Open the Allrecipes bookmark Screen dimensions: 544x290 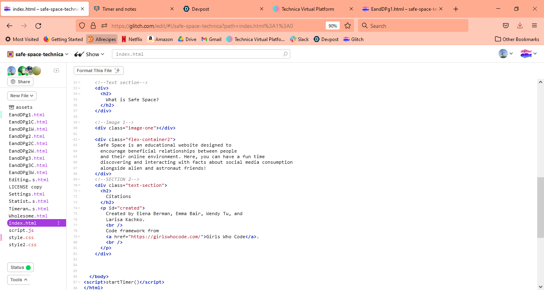click(x=102, y=39)
